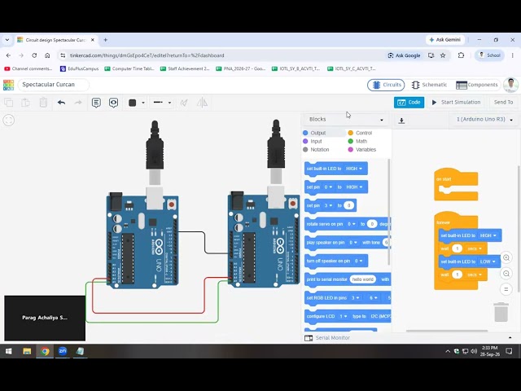521x391 pixels.
Task: Click the on start block
Action: [x=456, y=184]
